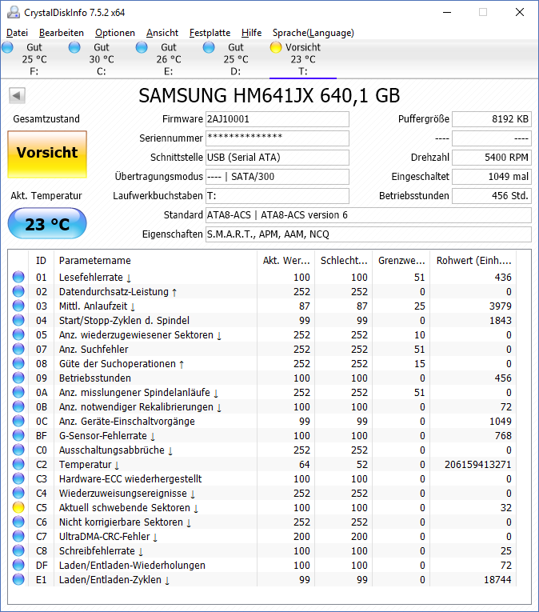Open the Hilfe menu

(x=251, y=33)
